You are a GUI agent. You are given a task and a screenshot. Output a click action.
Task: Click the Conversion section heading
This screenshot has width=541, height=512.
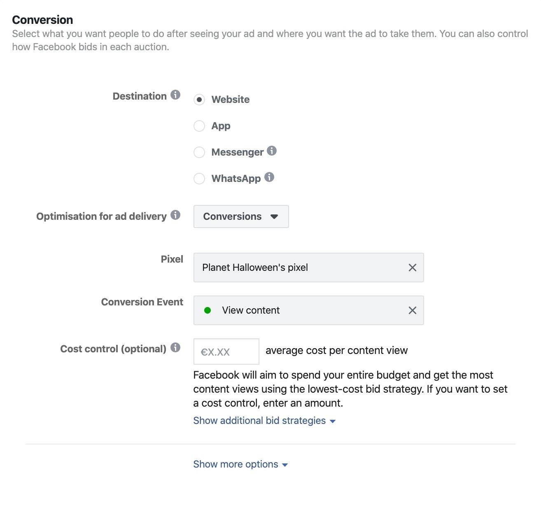point(42,20)
